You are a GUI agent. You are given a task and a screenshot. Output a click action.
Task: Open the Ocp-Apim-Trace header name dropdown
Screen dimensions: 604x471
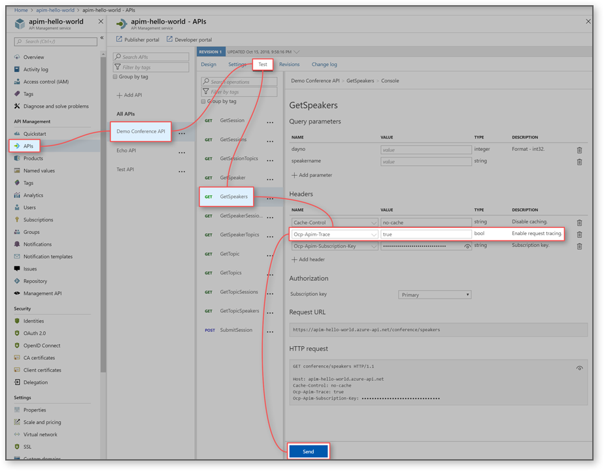tap(374, 235)
